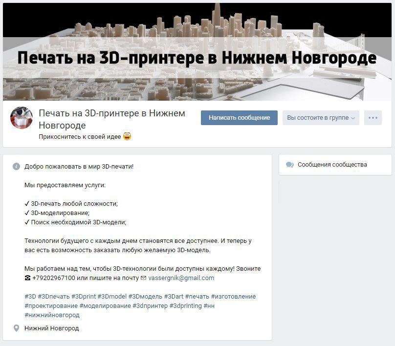Open hashtag #моделирование
Viewport: 395px width, 346px height.
(105, 306)
